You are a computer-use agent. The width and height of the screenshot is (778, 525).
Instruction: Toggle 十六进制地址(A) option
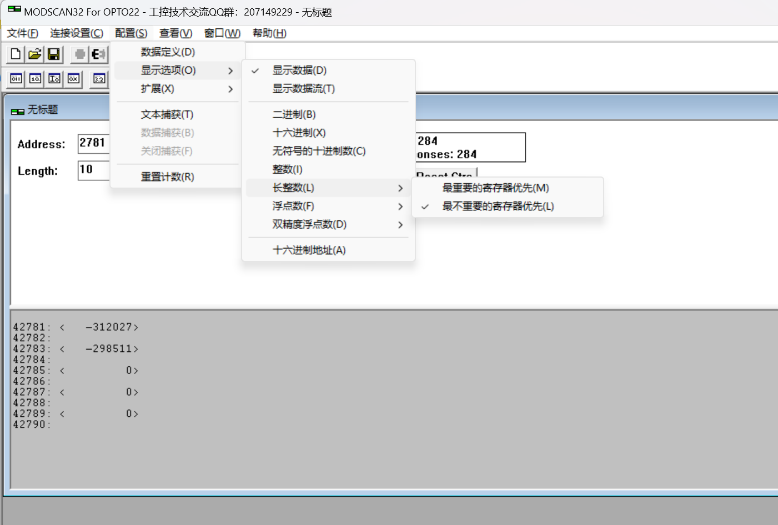coord(329,250)
